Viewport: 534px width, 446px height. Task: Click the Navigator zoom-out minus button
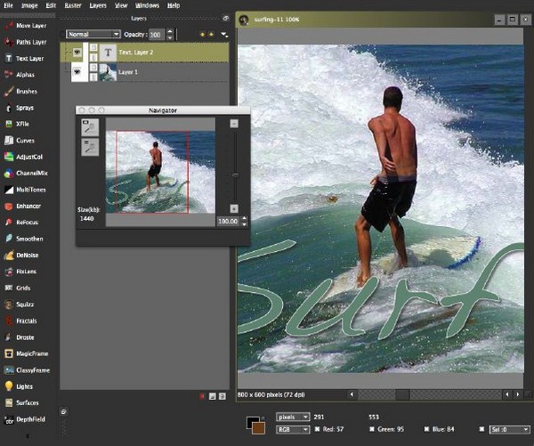(x=234, y=124)
